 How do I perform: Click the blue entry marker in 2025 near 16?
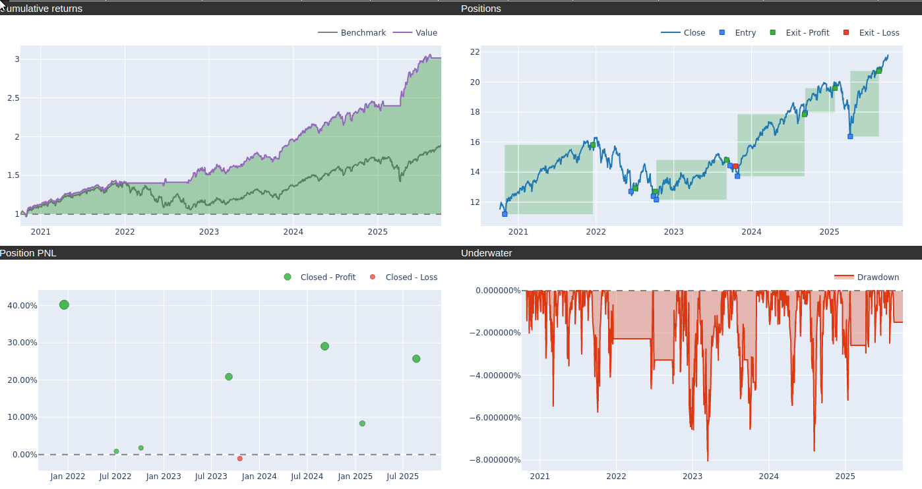coord(850,136)
